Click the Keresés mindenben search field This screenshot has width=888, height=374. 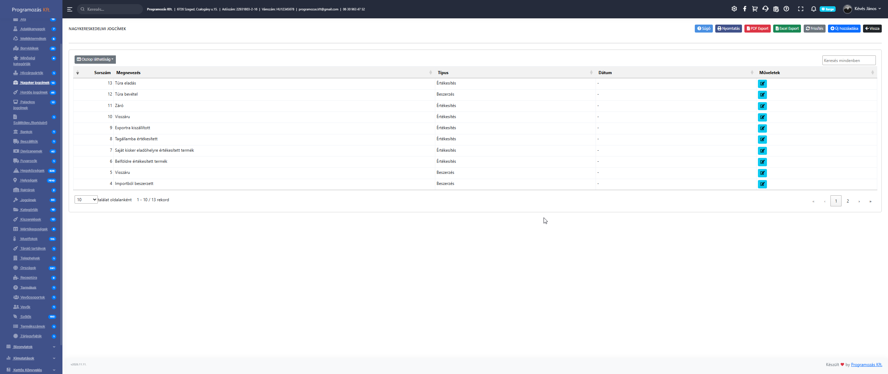coord(848,61)
